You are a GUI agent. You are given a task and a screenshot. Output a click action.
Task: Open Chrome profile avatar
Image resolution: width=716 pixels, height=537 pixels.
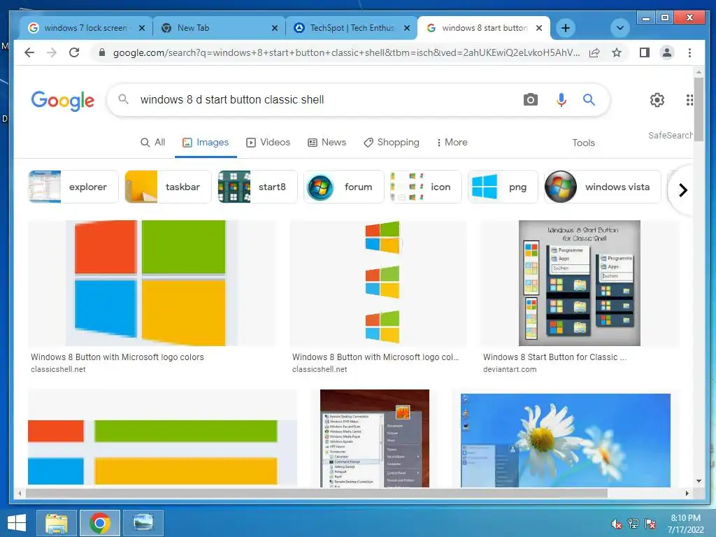[666, 52]
